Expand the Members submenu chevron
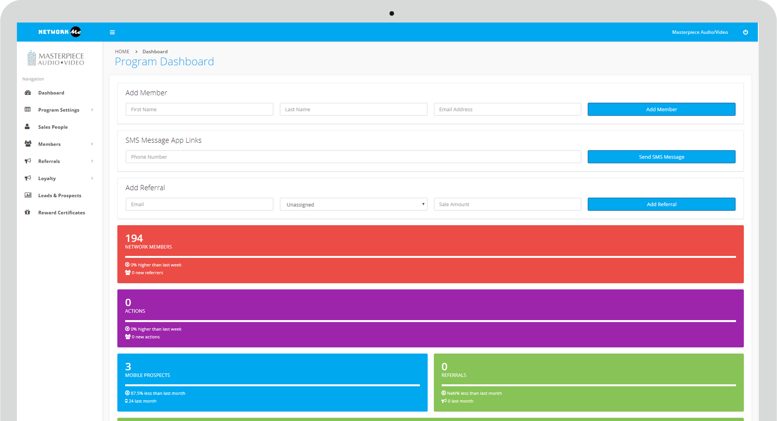Image resolution: width=777 pixels, height=421 pixels. pyautogui.click(x=92, y=144)
